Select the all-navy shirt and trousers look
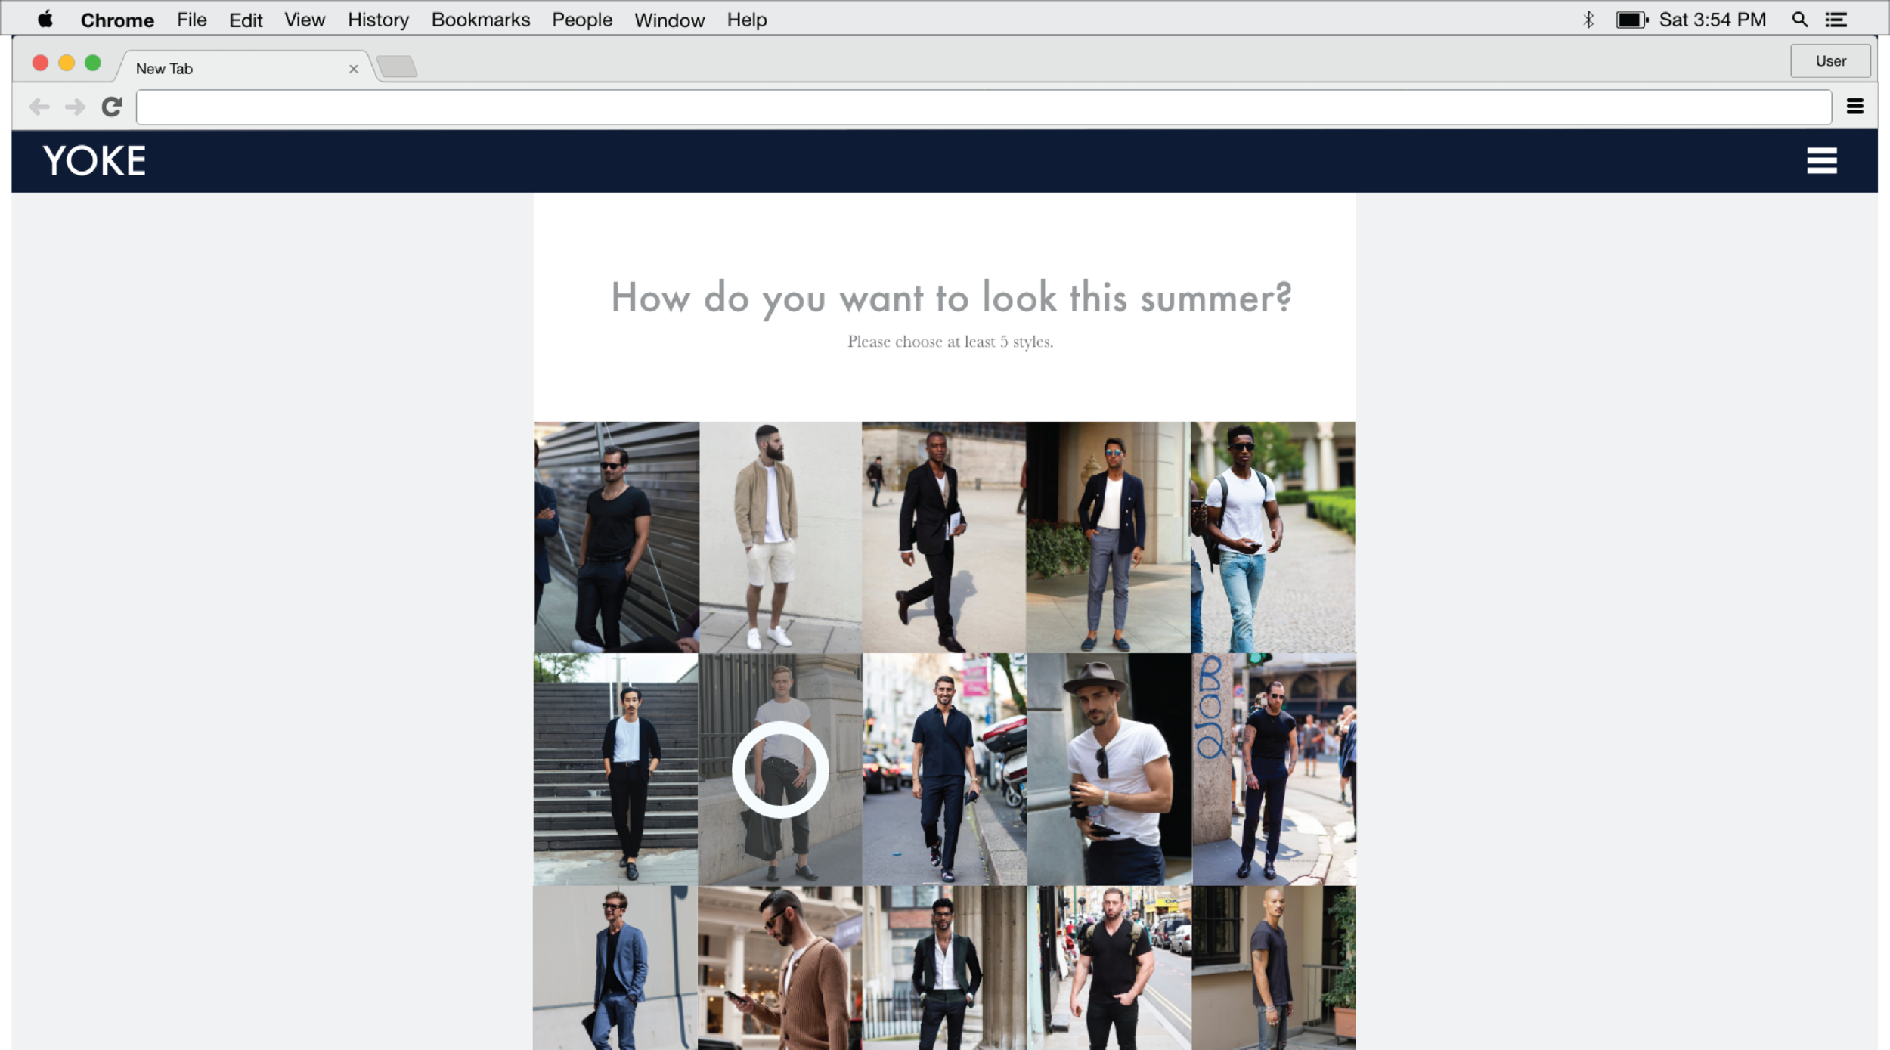This screenshot has width=1890, height=1050. click(x=945, y=770)
